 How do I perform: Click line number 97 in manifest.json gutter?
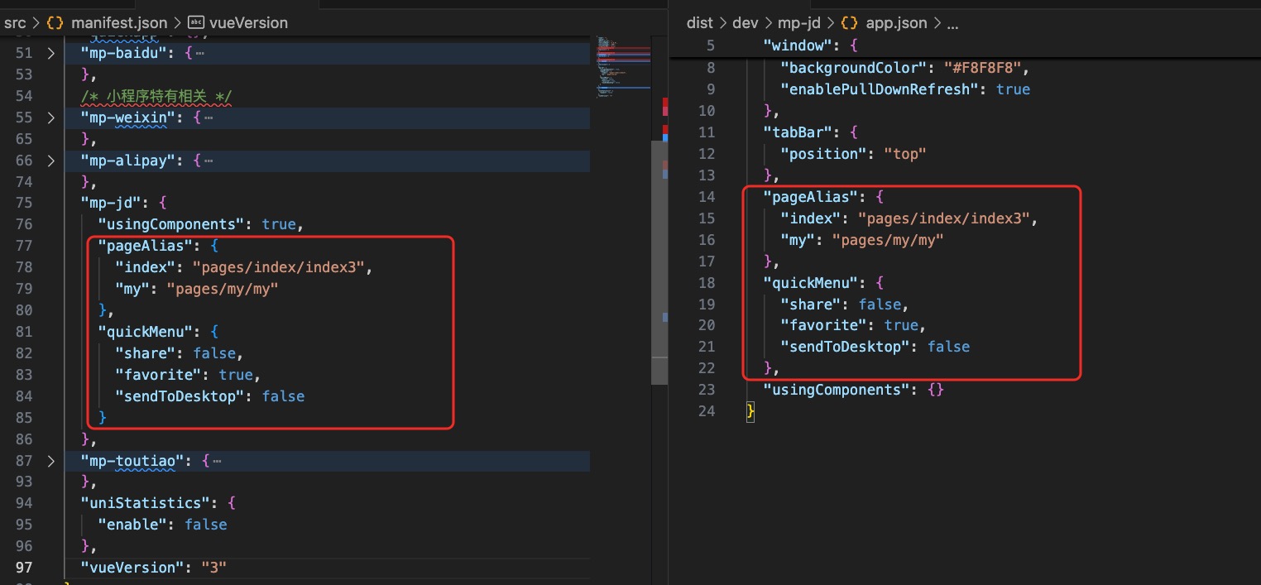click(24, 568)
